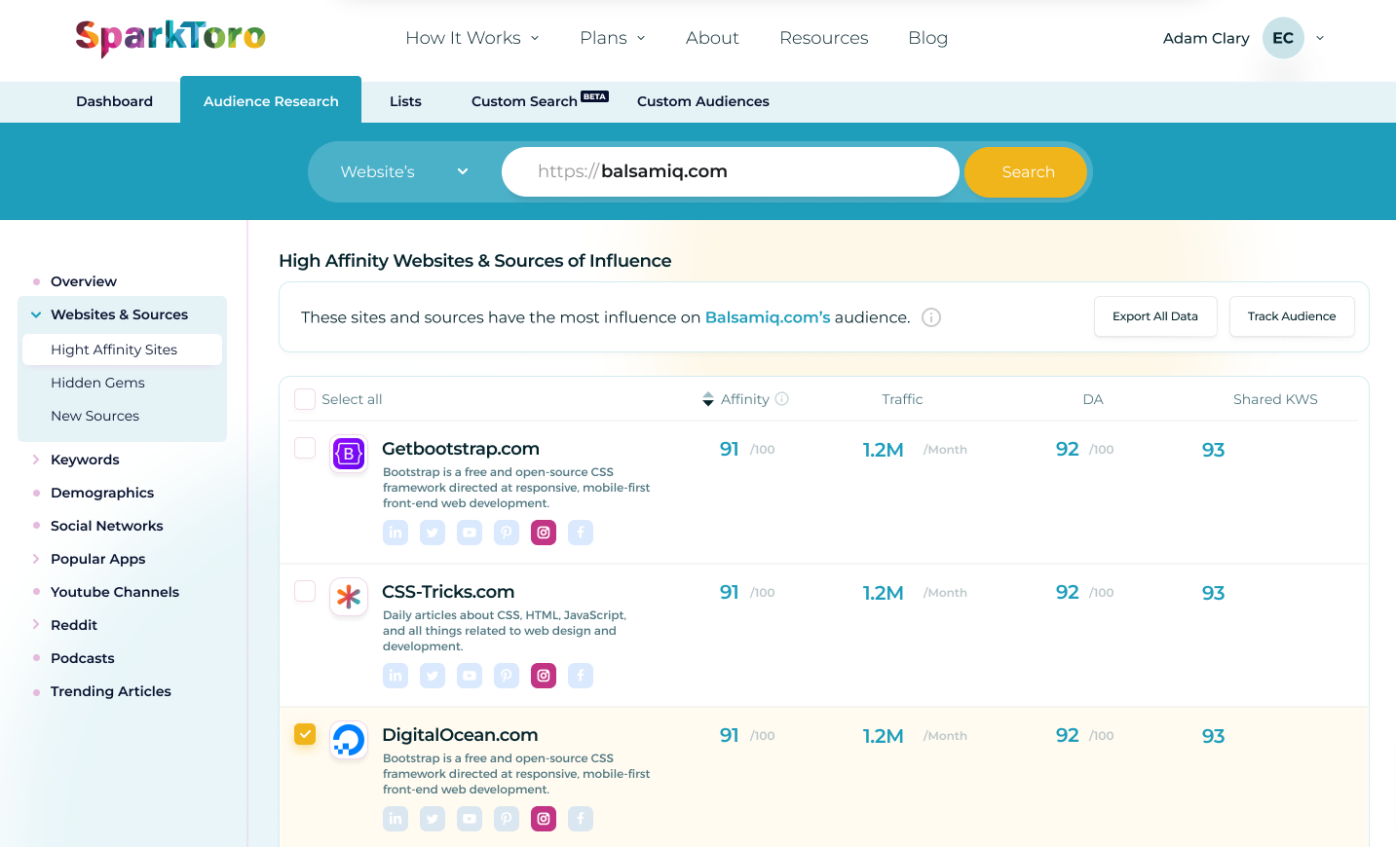
Task: Open the EC user avatar
Action: point(1283,38)
